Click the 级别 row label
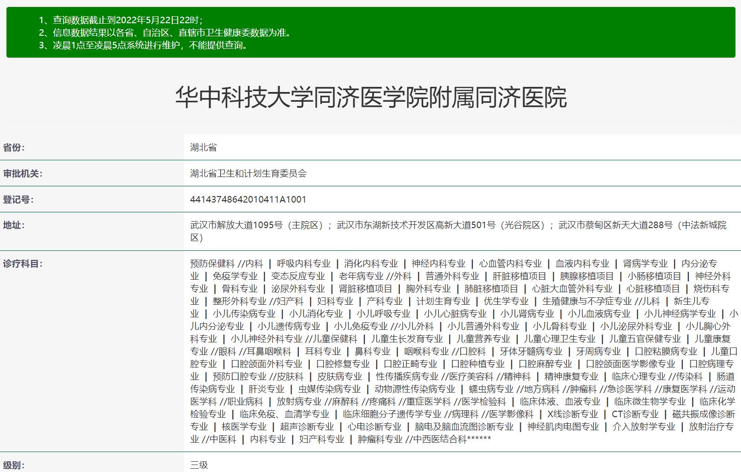741x472 pixels. [x=14, y=465]
